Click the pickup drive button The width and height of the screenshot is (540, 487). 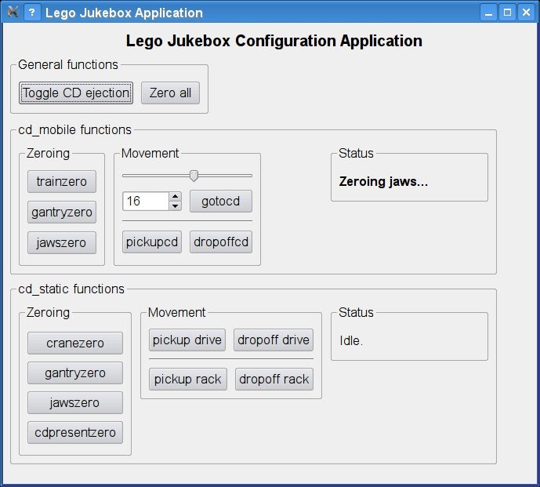point(187,340)
